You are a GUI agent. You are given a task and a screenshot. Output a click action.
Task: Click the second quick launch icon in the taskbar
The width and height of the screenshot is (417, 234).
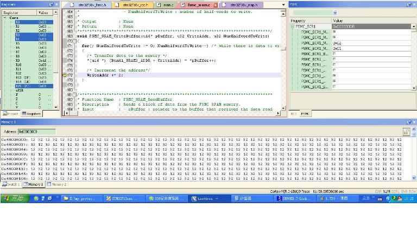[x=43, y=198]
